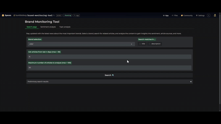This screenshot has width=221, height=124.
Task: Open the brand-monitoring-tool repository name link
Action: 40,15
